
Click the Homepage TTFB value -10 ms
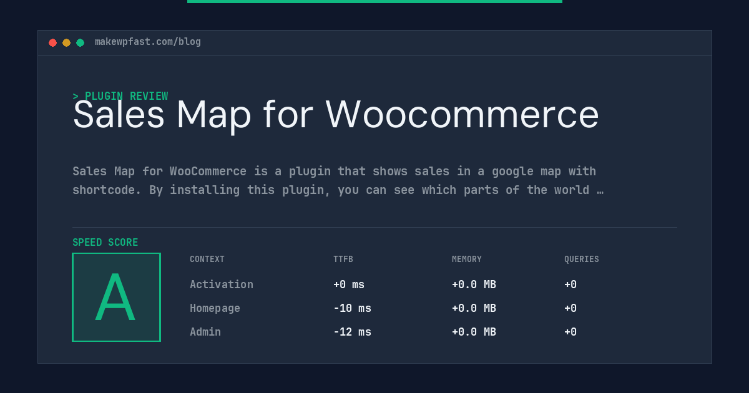352,308
